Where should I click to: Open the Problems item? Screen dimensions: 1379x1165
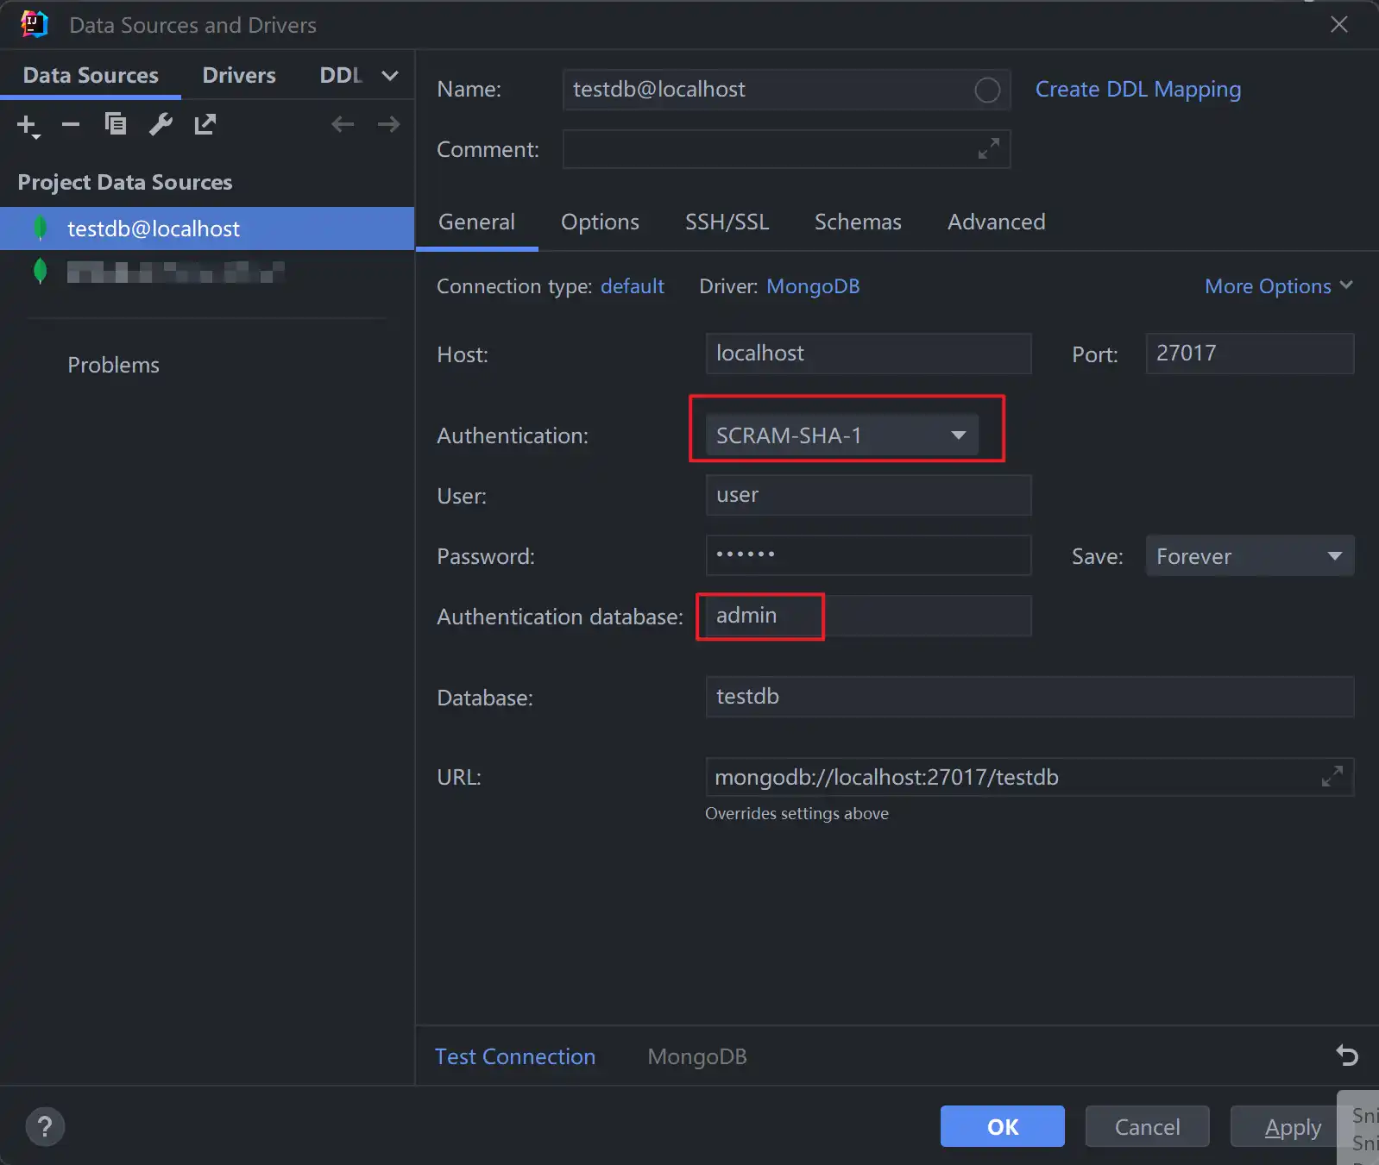(x=113, y=365)
